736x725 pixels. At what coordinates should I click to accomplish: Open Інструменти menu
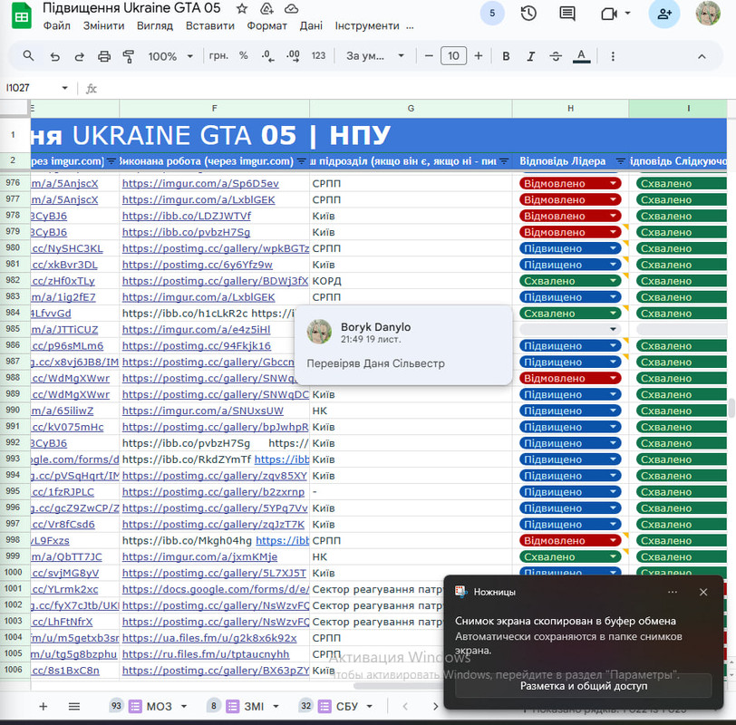[x=367, y=25]
